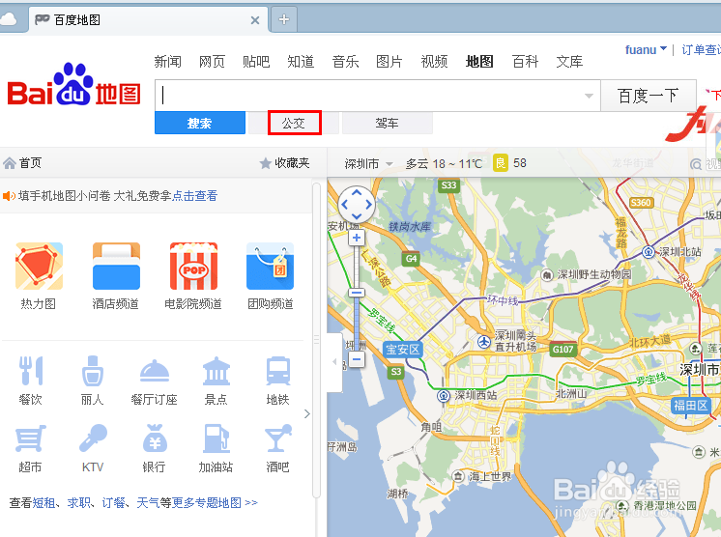Image resolution: width=721 pixels, height=537 pixels.
Task: Open the 短租 topic map link
Action: (x=44, y=503)
